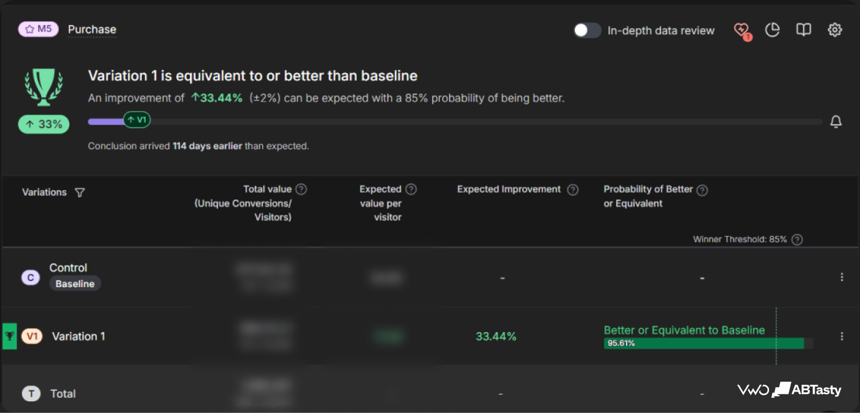Screen dimensions: 860x413
Task: Click the winner trophy icon beside Variation 1
Action: pos(10,336)
